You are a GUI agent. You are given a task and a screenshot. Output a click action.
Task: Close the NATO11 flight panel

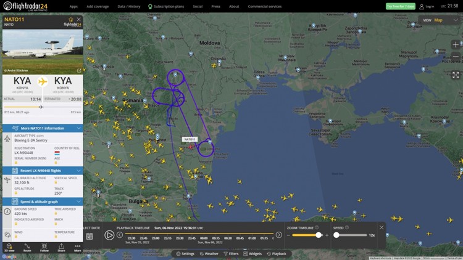point(78,19)
